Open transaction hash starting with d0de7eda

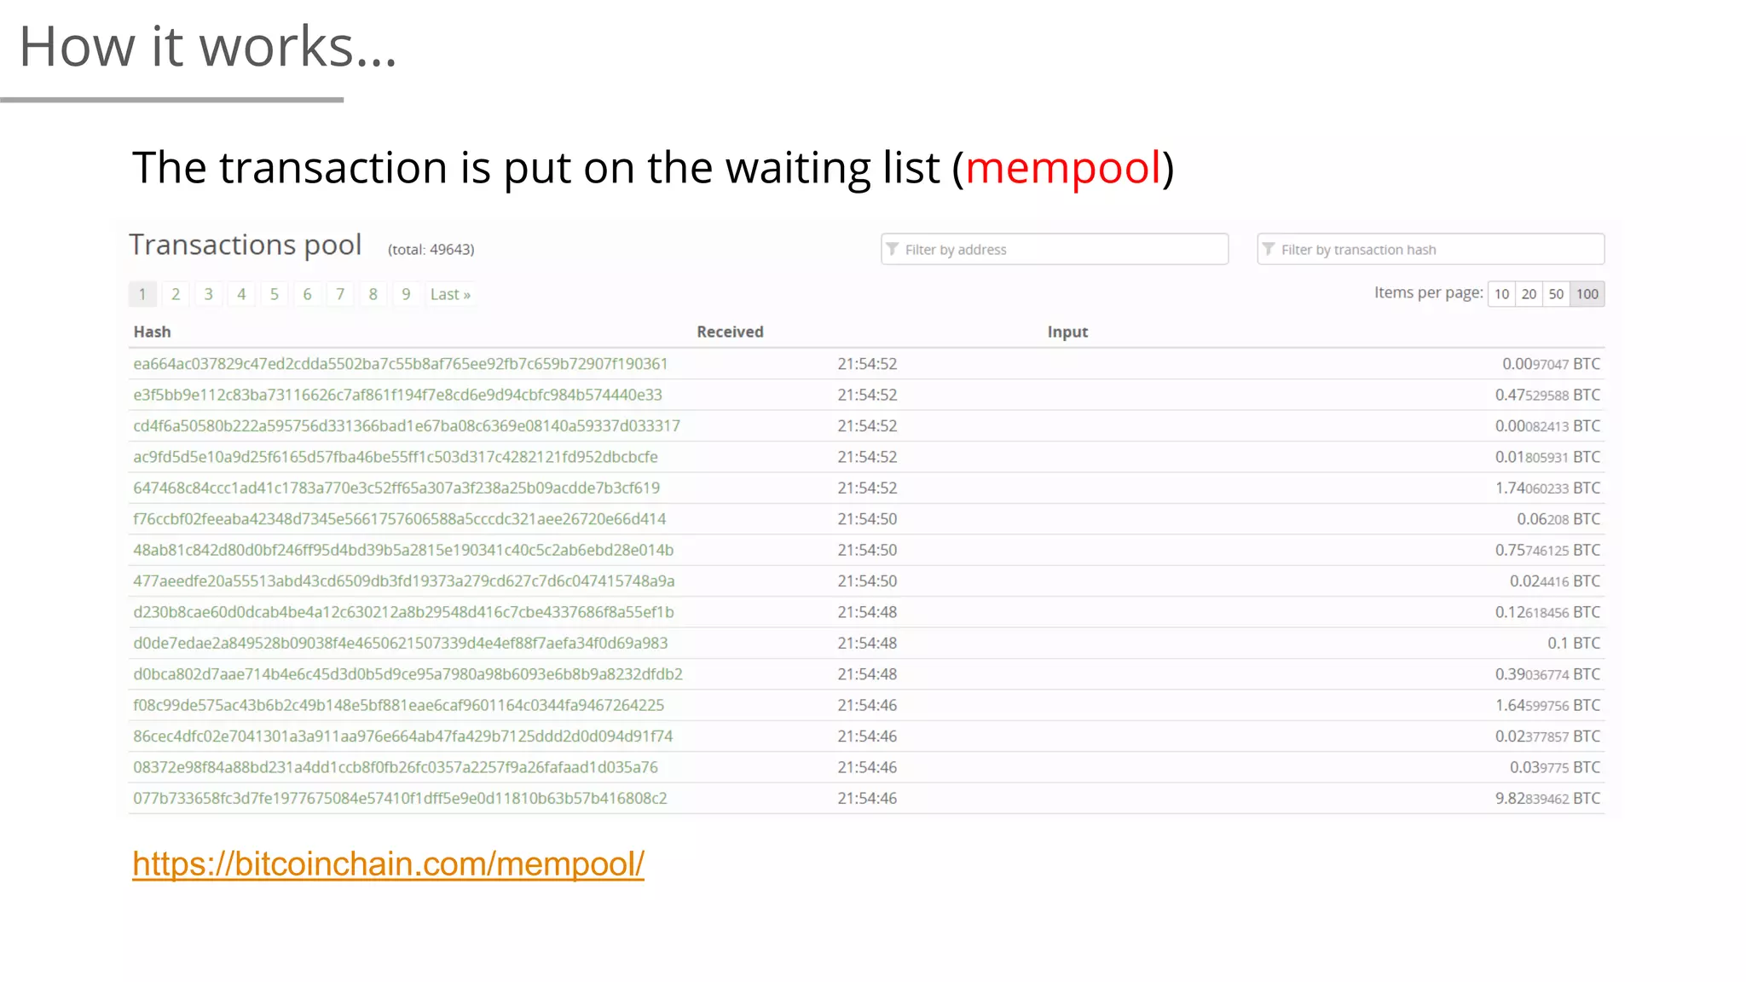[x=401, y=643]
